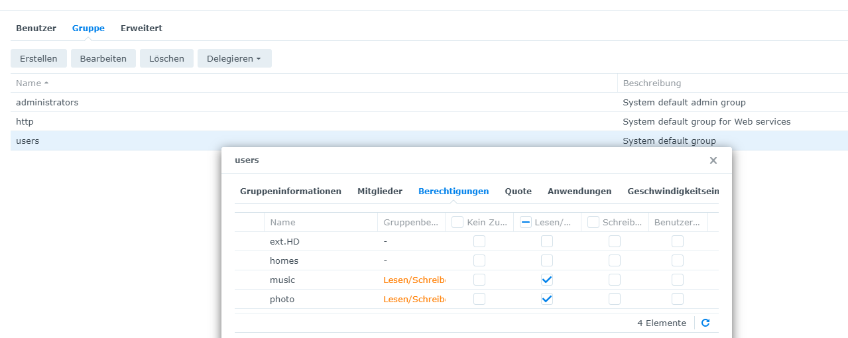The width and height of the screenshot is (848, 338).
Task: Uncheck Lesen/Schreiben for photo folder
Action: (x=547, y=299)
